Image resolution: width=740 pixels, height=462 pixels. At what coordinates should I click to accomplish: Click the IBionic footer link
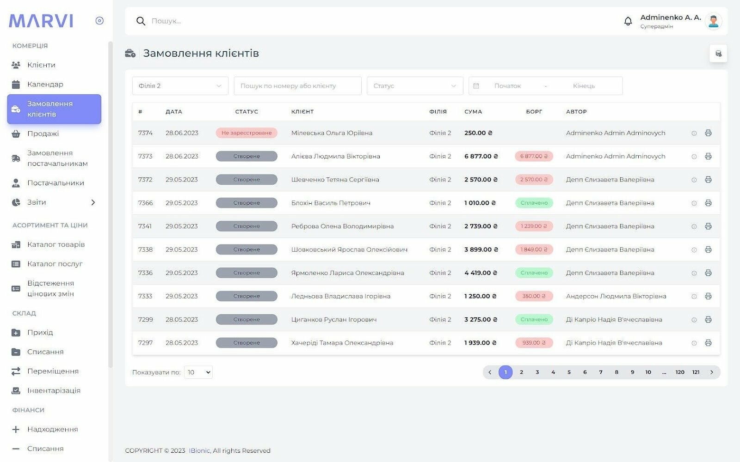(x=199, y=450)
